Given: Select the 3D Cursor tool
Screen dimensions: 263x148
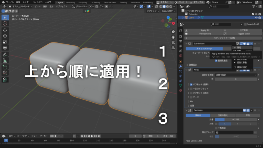Looking at the screenshot, I should (5, 23).
